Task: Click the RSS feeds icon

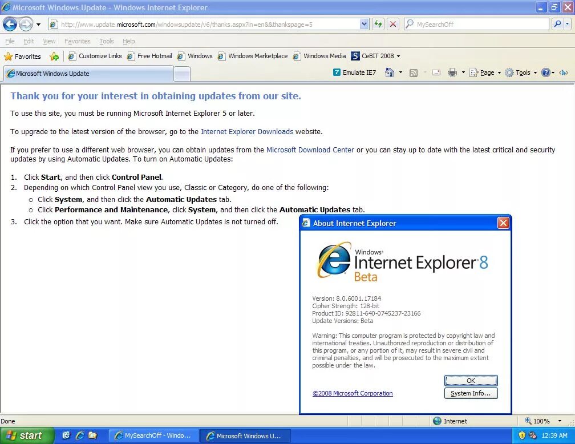Action: (x=413, y=73)
